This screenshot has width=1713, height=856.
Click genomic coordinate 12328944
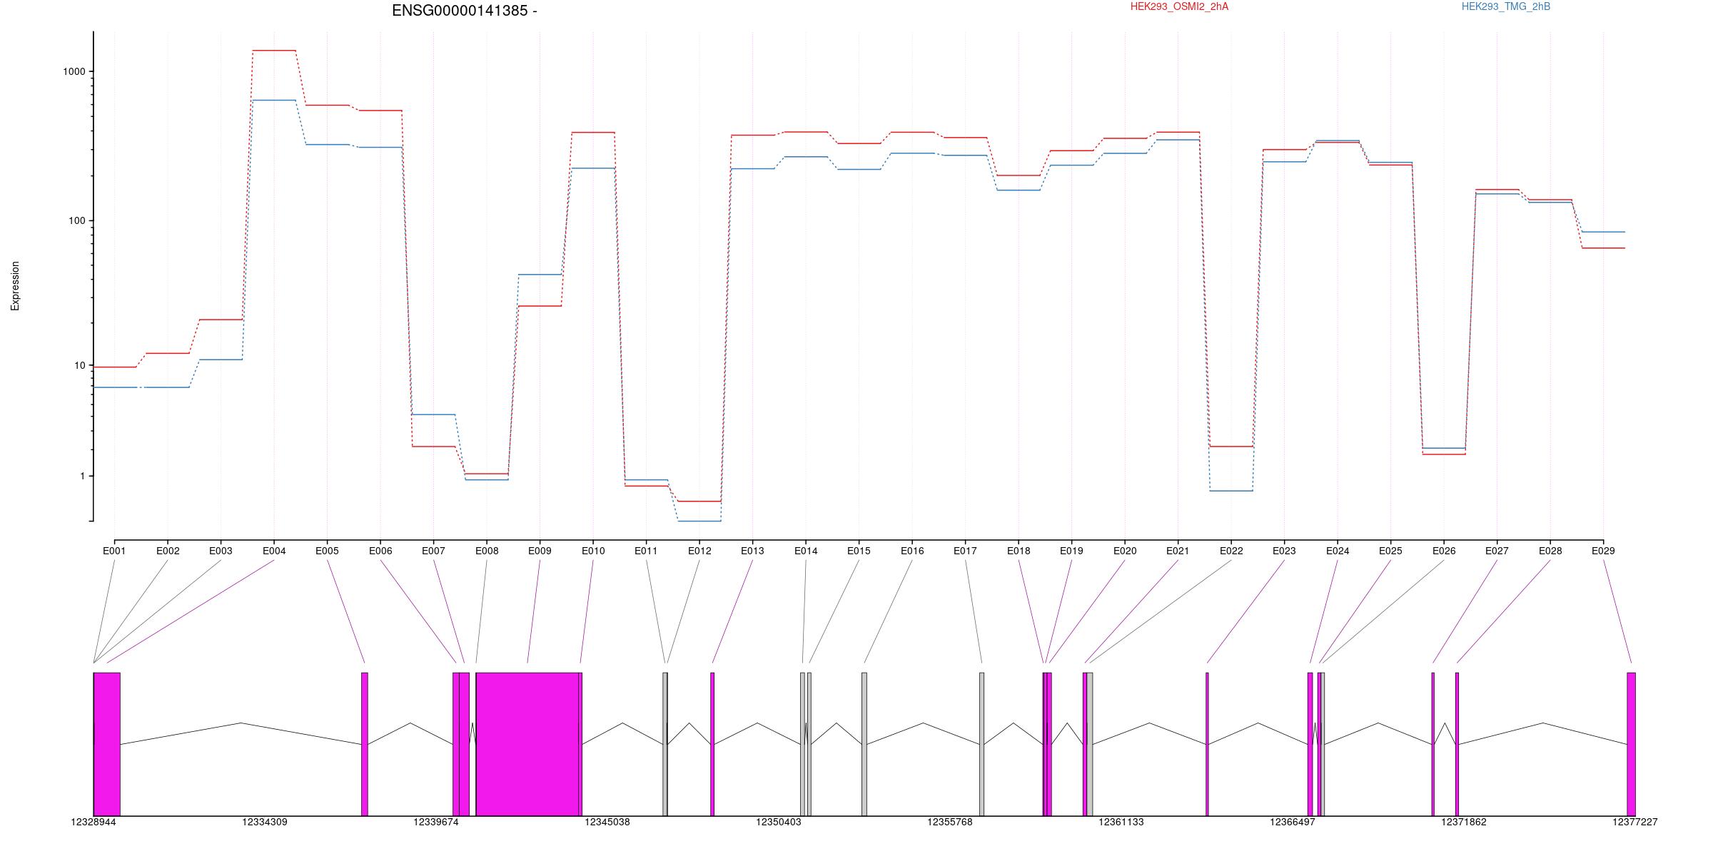pos(94,822)
